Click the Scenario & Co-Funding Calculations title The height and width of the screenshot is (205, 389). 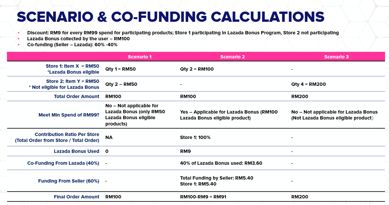click(x=170, y=17)
